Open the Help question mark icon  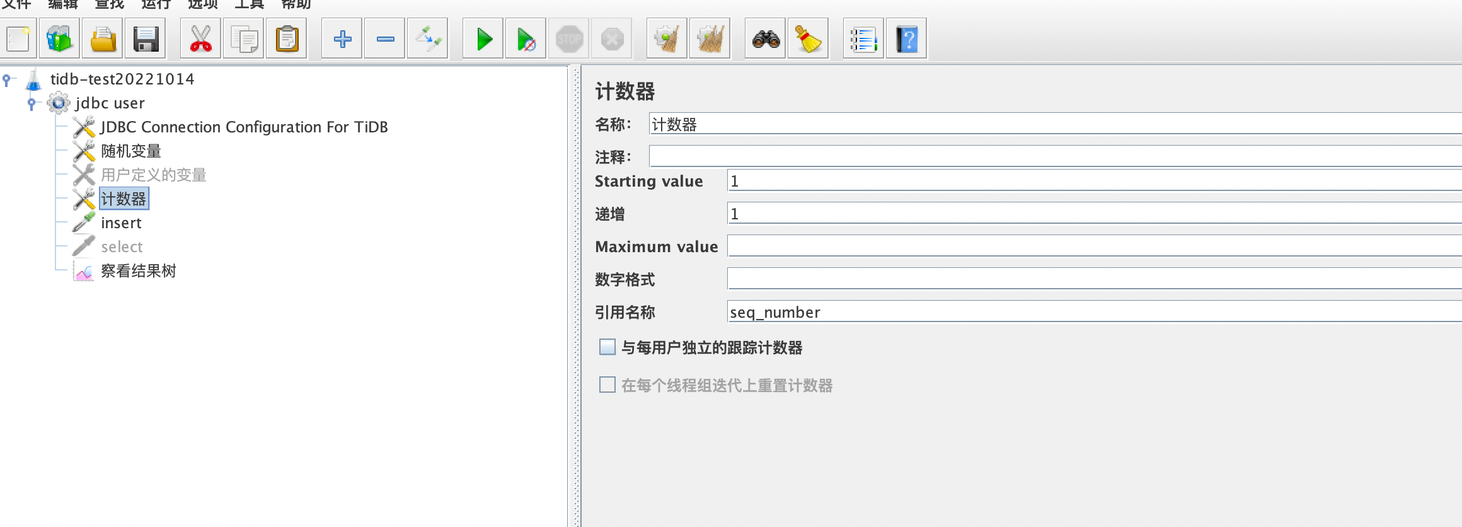906,39
